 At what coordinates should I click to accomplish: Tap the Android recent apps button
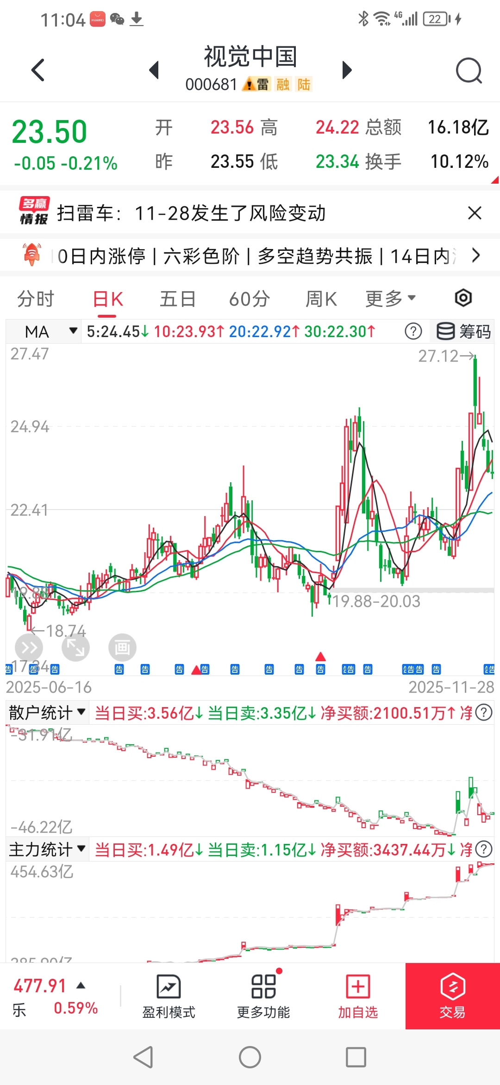point(356,1057)
